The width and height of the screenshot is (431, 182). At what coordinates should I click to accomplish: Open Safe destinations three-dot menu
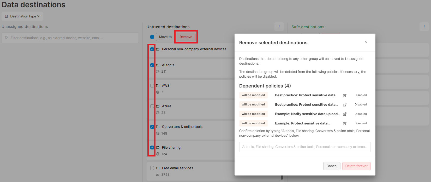pyautogui.click(x=424, y=27)
